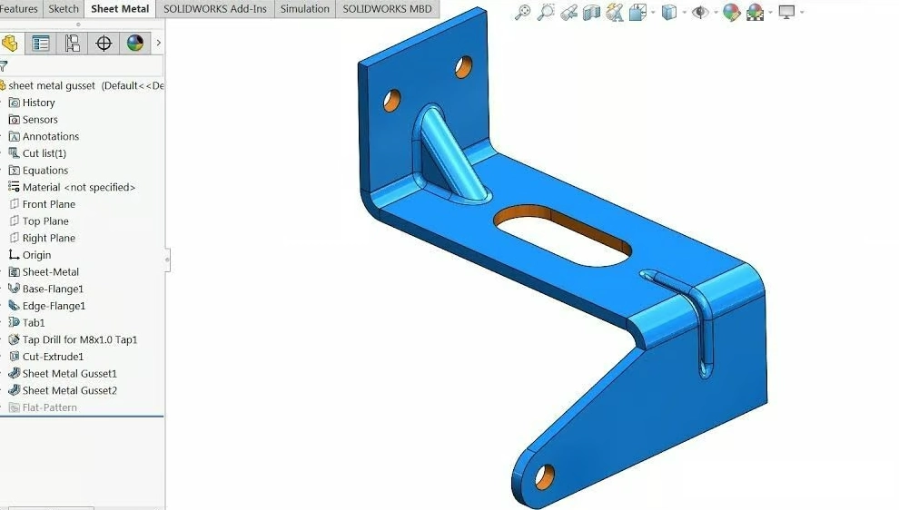The width and height of the screenshot is (899, 510).
Task: Select the Zoom to Area magnifier tool
Action: pyautogui.click(x=546, y=13)
